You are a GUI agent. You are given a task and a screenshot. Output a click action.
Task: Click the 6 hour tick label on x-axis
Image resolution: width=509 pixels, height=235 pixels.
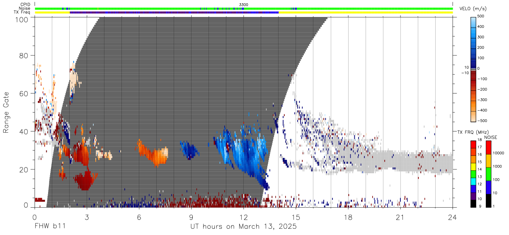(x=139, y=217)
